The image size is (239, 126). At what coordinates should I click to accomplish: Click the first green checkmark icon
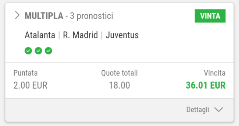pos(28,51)
